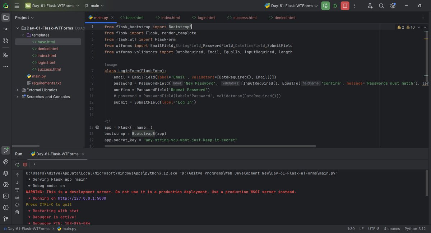
Task: Expand External Libraries node
Action: (x=17, y=90)
